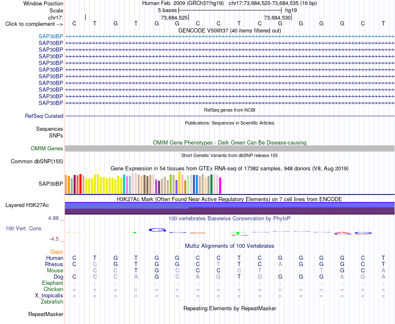Select the Human species row label
The height and width of the screenshot is (324, 395).
tap(54, 258)
